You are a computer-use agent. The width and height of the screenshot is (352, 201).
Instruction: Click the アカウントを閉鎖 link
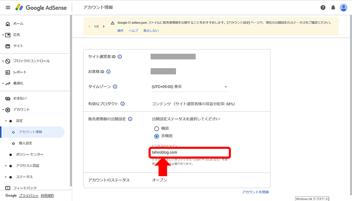pyautogui.click(x=255, y=192)
